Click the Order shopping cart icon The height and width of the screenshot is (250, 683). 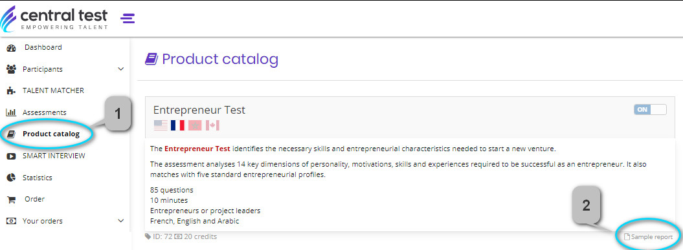point(11,200)
